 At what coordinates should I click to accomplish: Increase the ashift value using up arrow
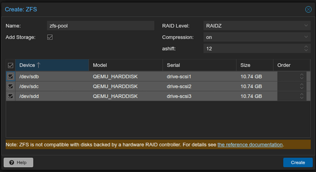(x=306, y=47)
